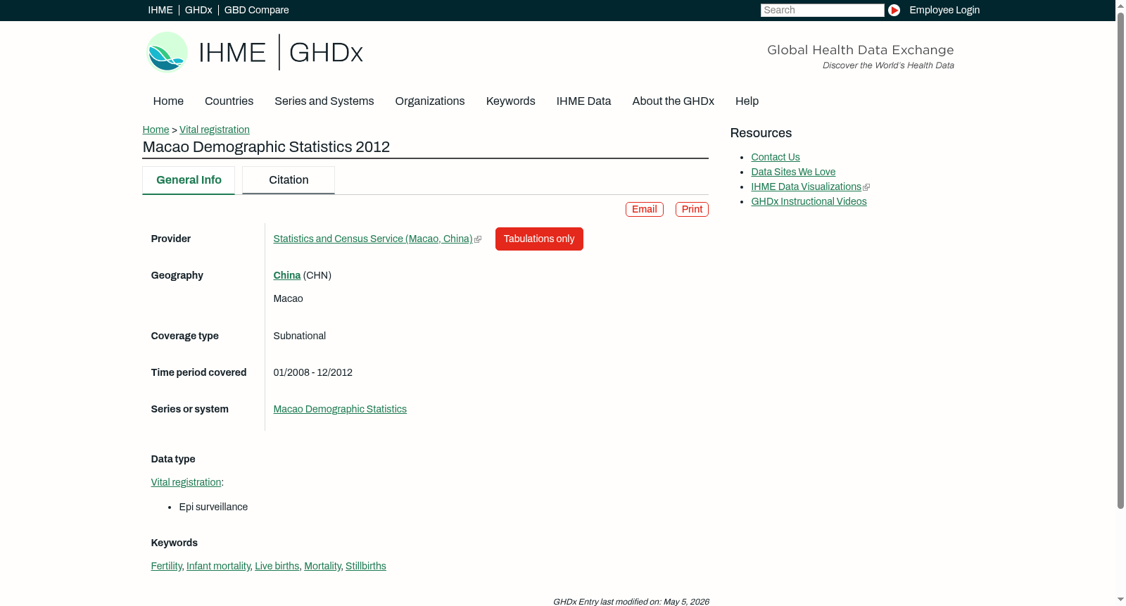Open Macao Demographic Statistics series link
Viewport: 1126px width, 606px height.
click(340, 410)
